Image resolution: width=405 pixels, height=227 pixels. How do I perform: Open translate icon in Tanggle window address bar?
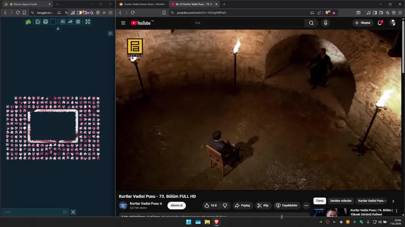[x=66, y=13]
